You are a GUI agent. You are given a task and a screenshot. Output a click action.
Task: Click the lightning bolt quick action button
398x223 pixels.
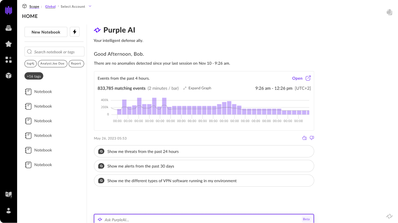pyautogui.click(x=74, y=32)
